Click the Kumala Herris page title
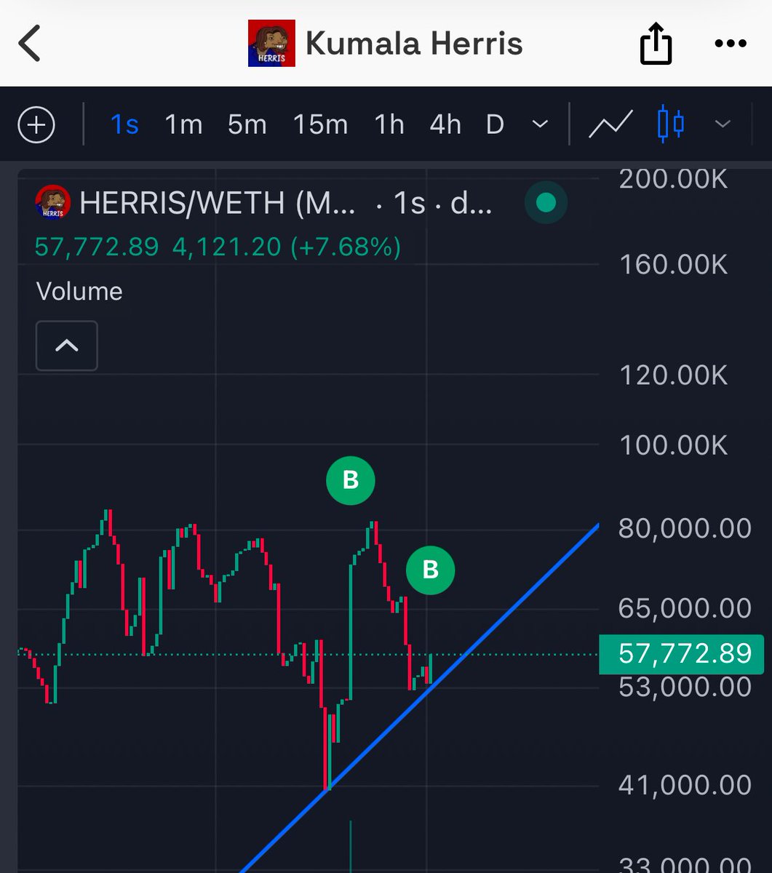 [x=414, y=44]
